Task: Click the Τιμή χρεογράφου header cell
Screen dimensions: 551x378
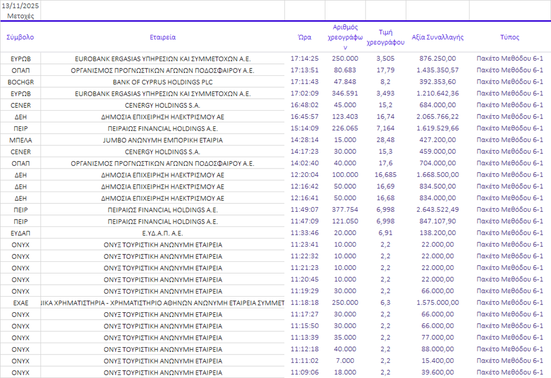Action: click(385, 37)
